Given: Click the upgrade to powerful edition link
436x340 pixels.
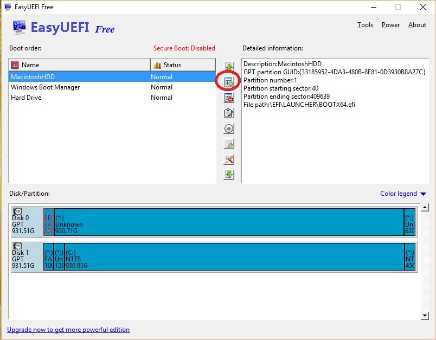Looking at the screenshot, I should pyautogui.click(x=68, y=330).
